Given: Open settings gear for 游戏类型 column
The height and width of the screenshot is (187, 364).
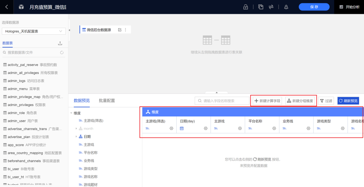Looking at the screenshot, I should [343, 128].
